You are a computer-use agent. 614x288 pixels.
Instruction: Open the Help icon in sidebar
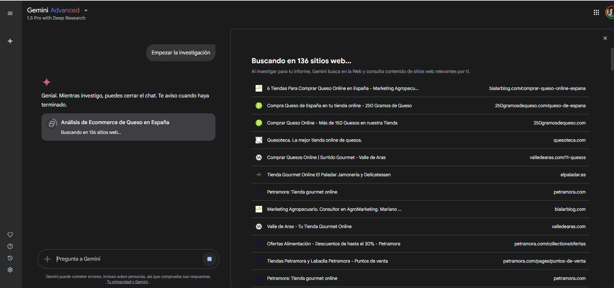(10, 246)
